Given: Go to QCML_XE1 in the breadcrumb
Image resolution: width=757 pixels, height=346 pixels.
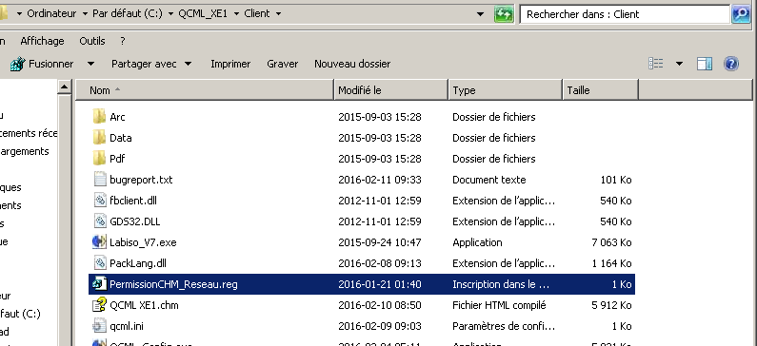Looking at the screenshot, I should click(203, 14).
